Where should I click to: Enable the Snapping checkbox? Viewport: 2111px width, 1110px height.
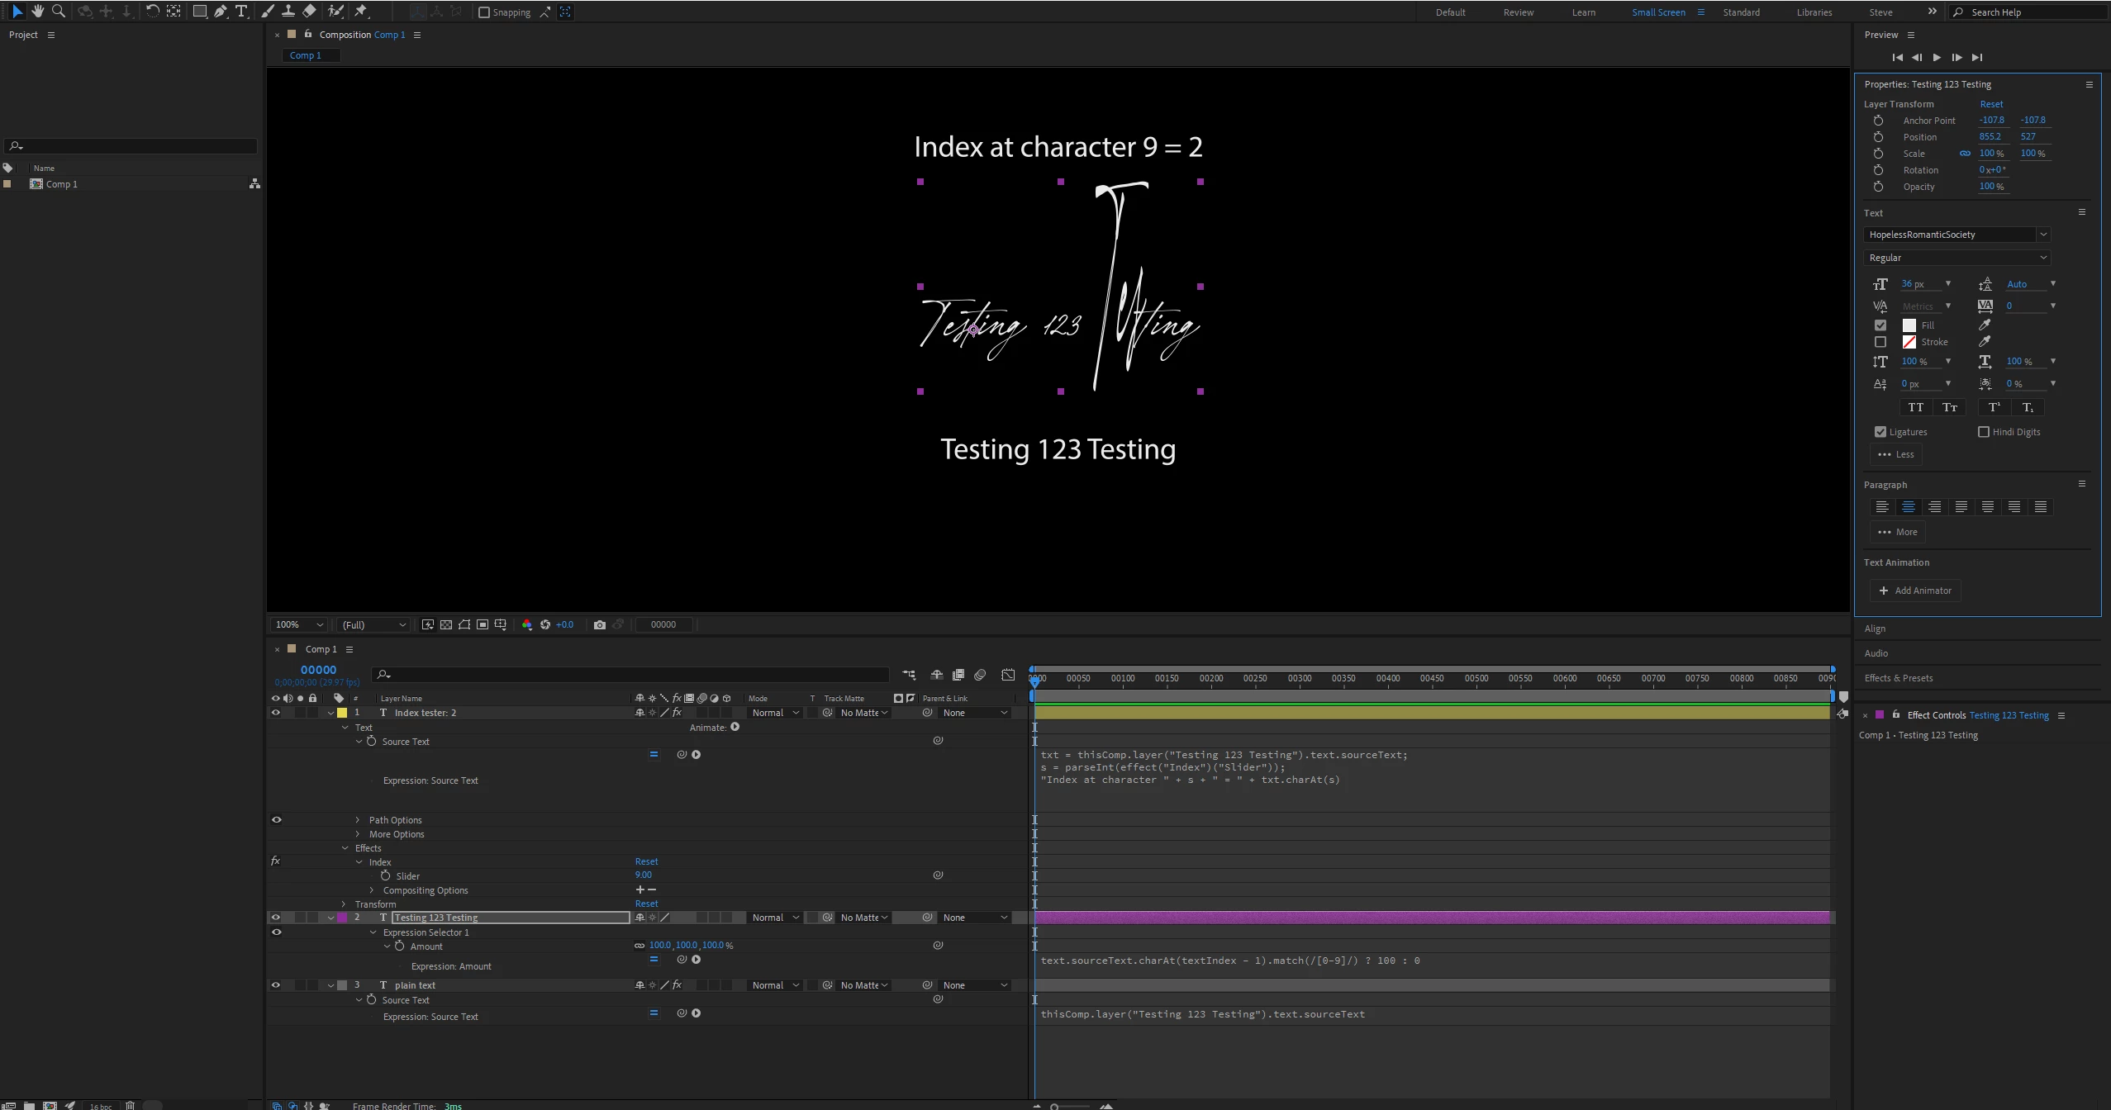484,12
